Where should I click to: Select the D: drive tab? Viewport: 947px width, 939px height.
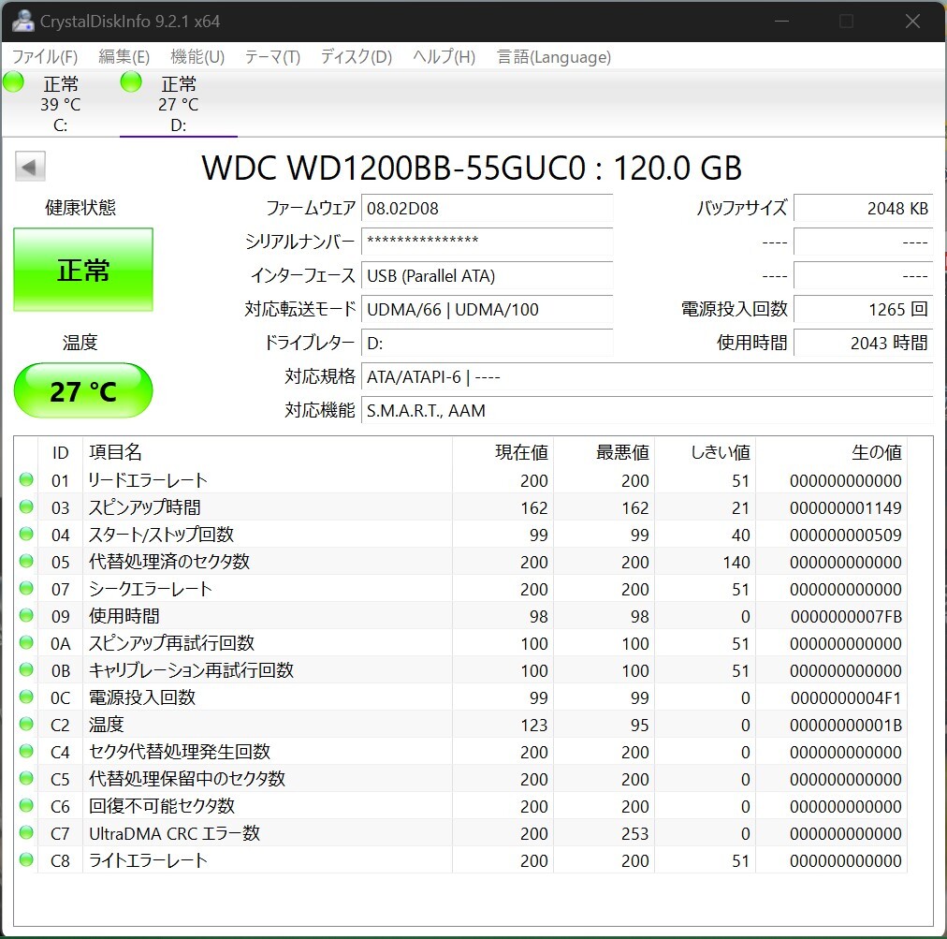[178, 103]
